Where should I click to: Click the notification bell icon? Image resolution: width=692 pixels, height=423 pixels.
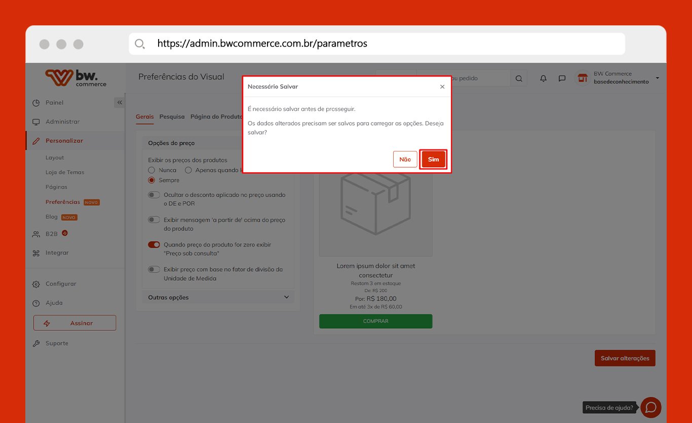click(x=543, y=79)
